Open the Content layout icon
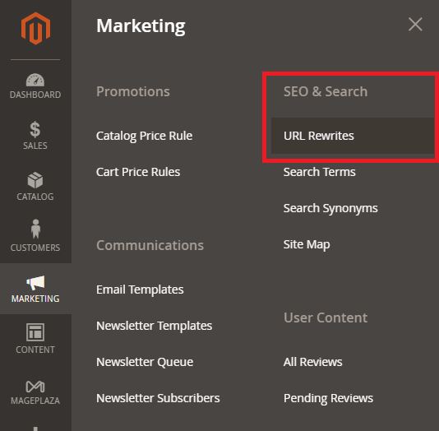Viewport: 439px width, 431px height. pos(35,332)
